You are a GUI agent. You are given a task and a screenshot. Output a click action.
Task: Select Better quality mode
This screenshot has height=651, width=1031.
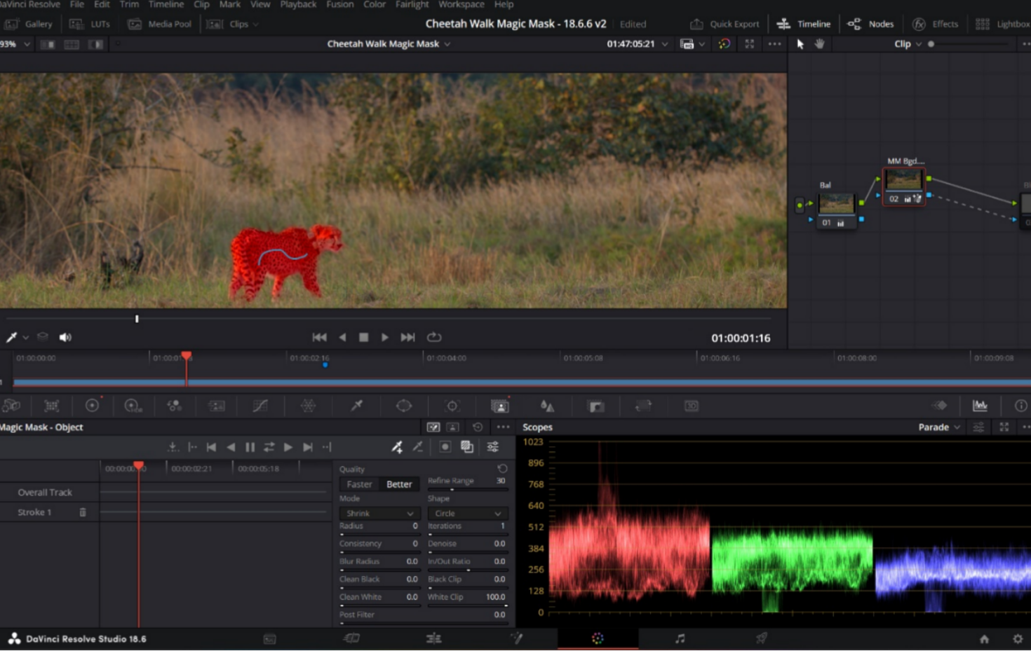[399, 484]
